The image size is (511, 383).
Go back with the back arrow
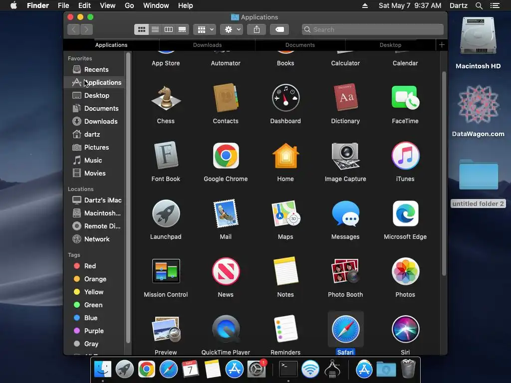click(74, 29)
